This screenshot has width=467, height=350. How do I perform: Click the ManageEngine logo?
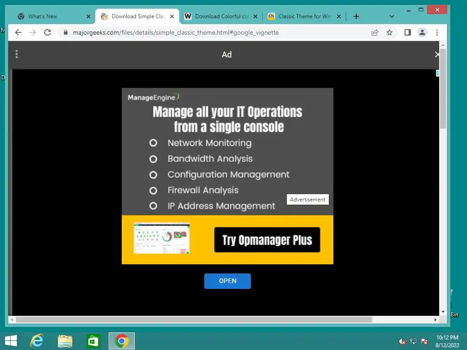tap(153, 98)
